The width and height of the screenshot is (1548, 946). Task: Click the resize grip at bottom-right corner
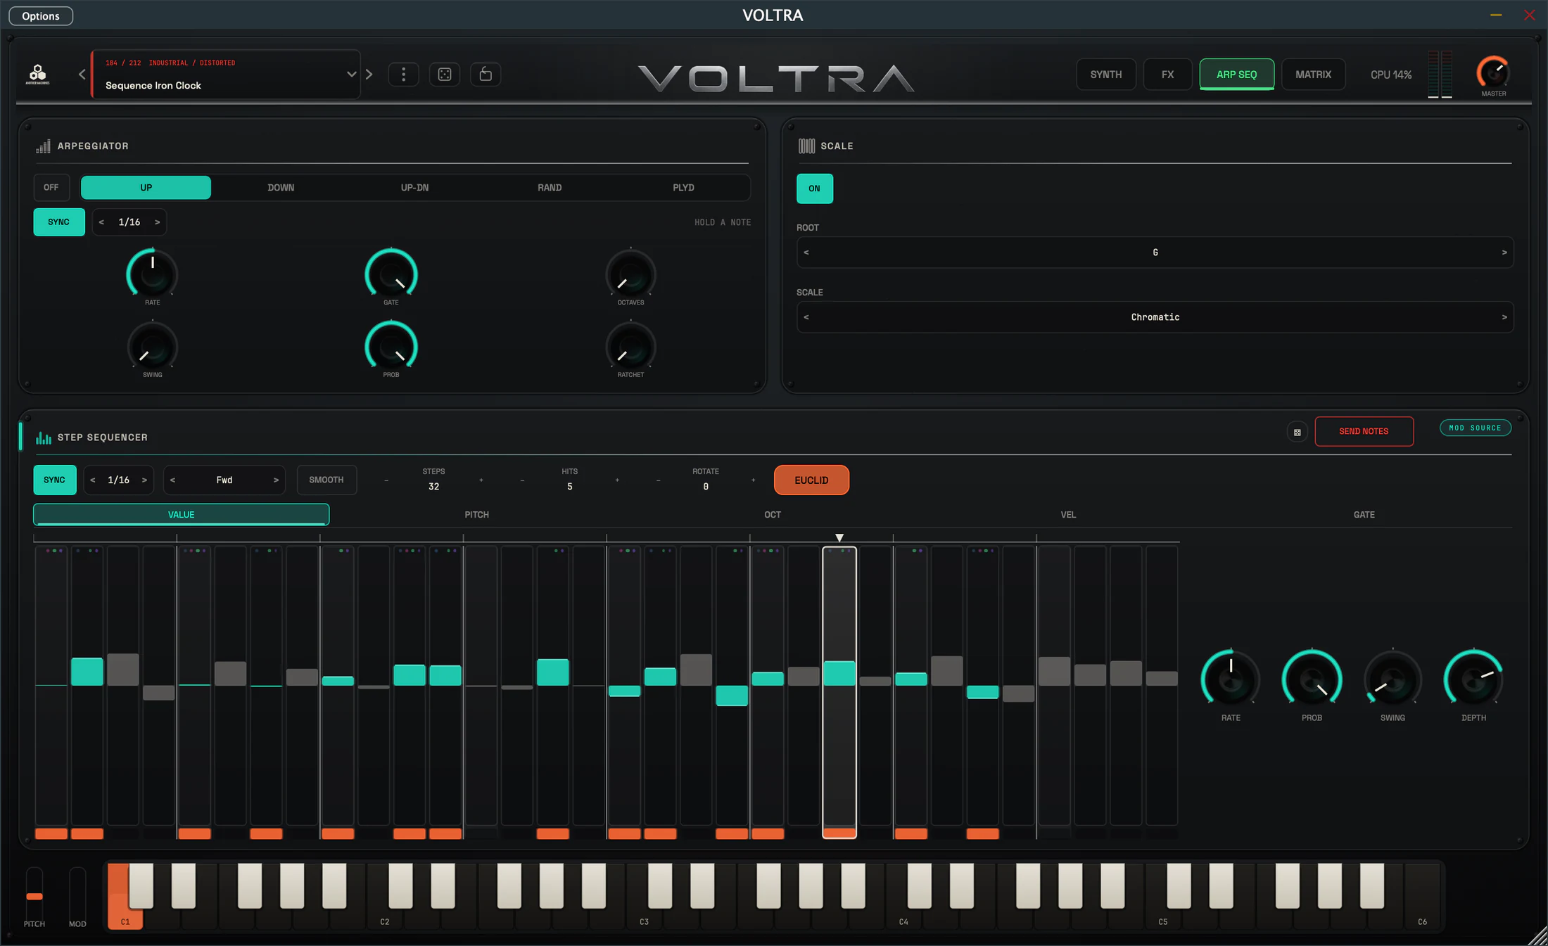pos(1537,936)
